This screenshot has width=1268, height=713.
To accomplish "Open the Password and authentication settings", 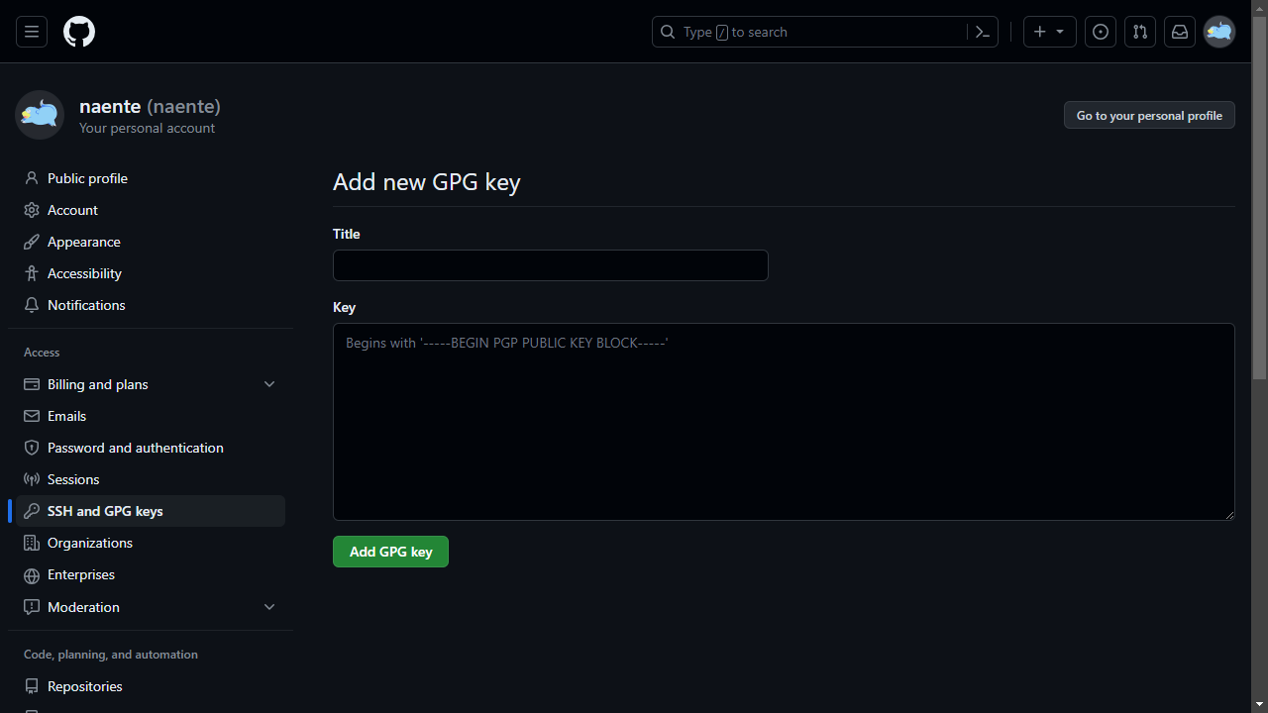I will tap(135, 448).
